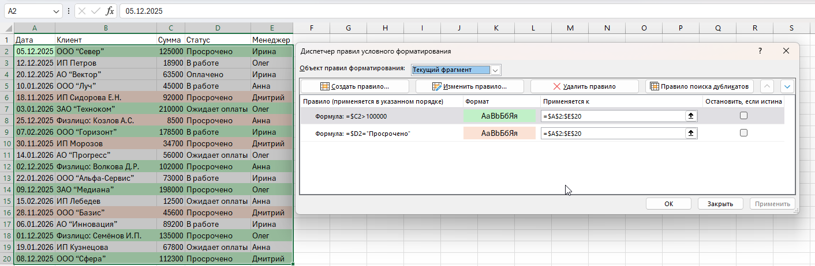Click the Insert Function fx icon

click(110, 10)
